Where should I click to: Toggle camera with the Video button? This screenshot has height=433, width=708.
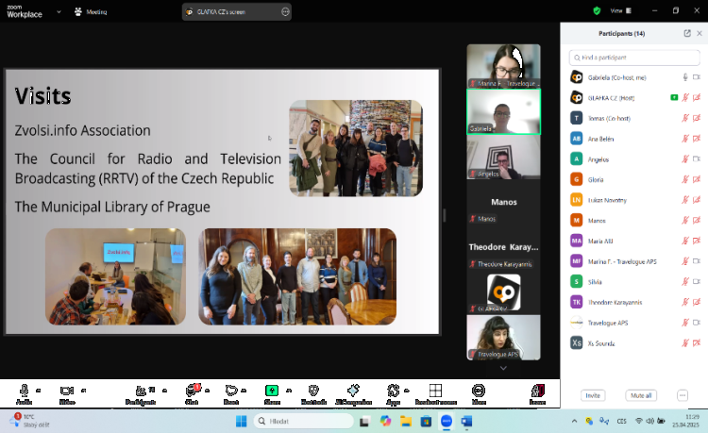(67, 391)
